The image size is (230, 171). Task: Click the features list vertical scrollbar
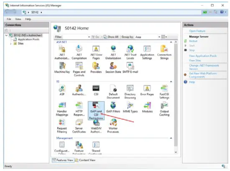point(176,95)
